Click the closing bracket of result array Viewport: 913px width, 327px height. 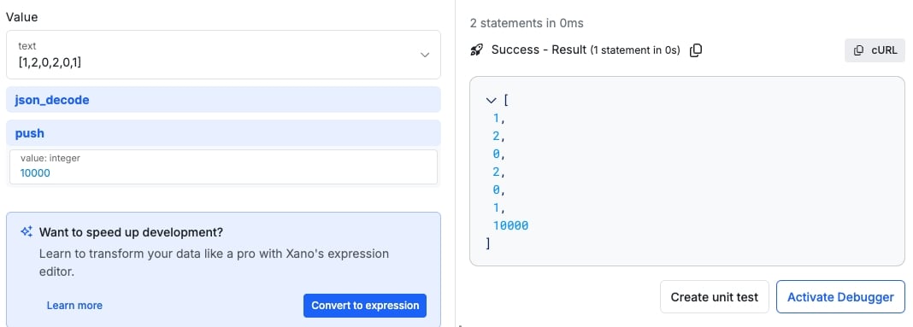click(488, 243)
